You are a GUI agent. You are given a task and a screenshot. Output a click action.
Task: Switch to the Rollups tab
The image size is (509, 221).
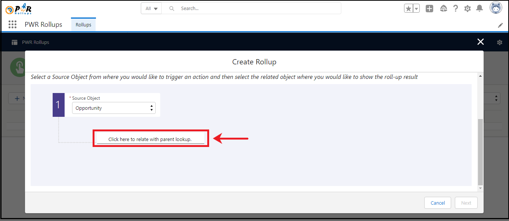pos(83,25)
